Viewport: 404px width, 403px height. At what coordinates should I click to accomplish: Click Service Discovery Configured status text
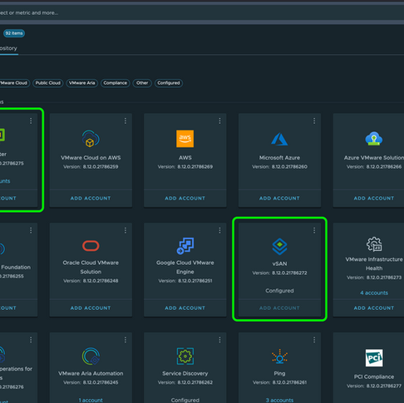coord(185,401)
